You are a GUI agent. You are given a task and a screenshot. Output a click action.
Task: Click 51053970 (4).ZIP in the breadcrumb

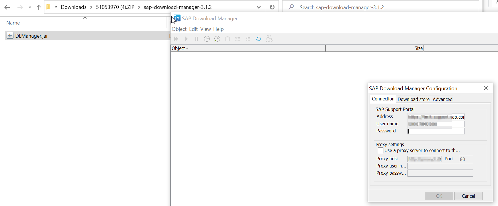[x=115, y=7]
